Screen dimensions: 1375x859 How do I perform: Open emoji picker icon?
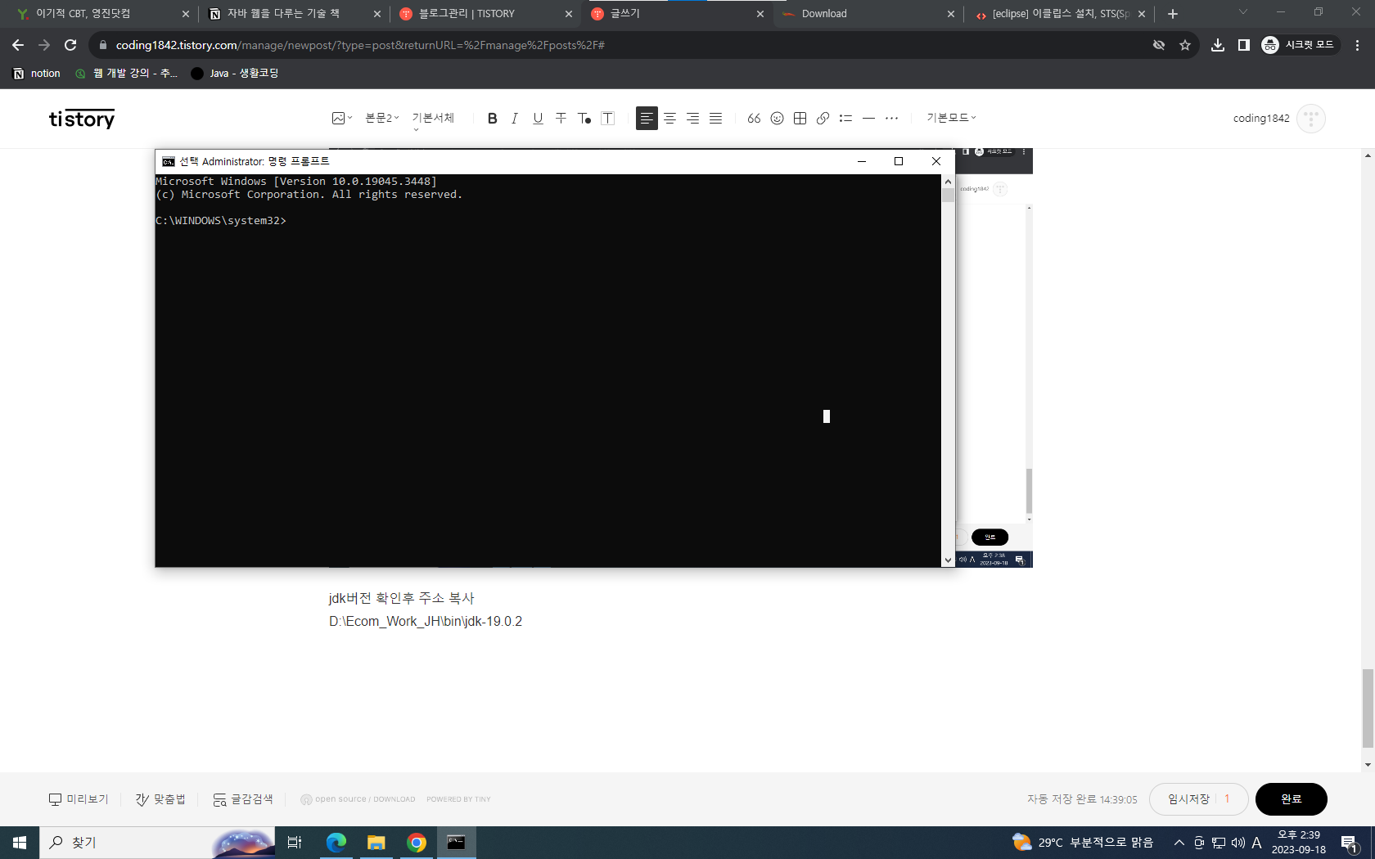click(777, 119)
